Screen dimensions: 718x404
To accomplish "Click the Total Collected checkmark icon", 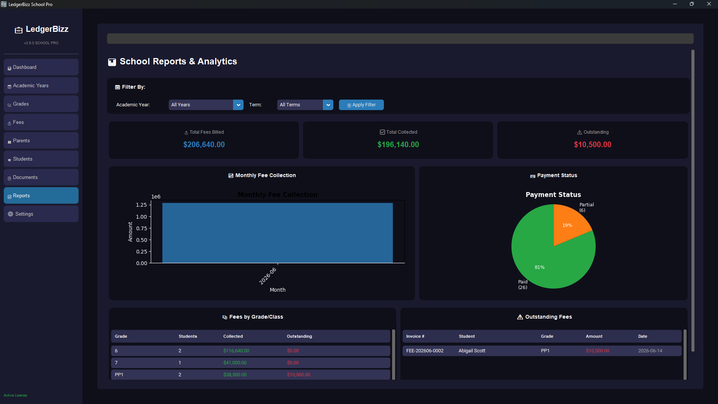I will point(382,132).
